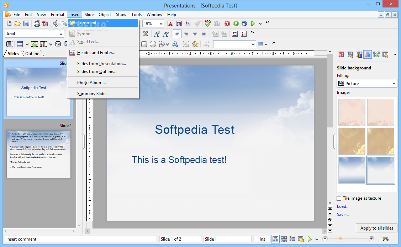Click Apply to all slides button
401x247 pixels.
376,228
